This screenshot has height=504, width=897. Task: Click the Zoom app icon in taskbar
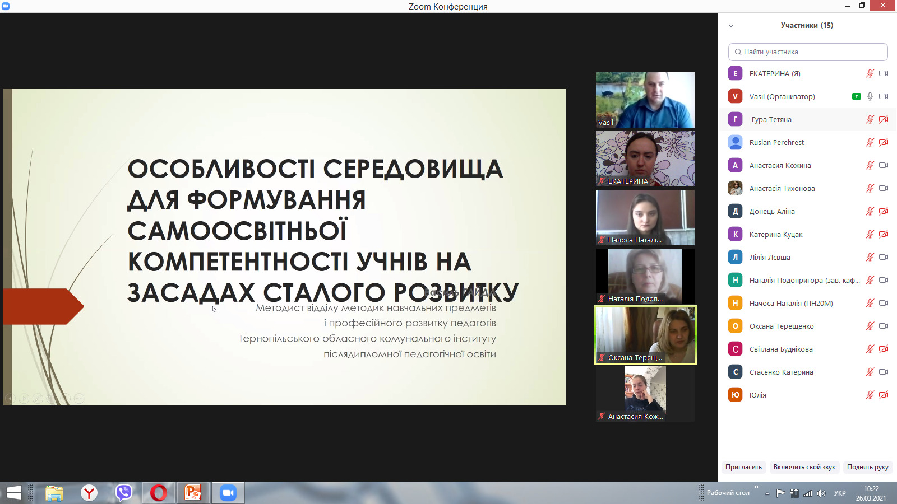228,493
